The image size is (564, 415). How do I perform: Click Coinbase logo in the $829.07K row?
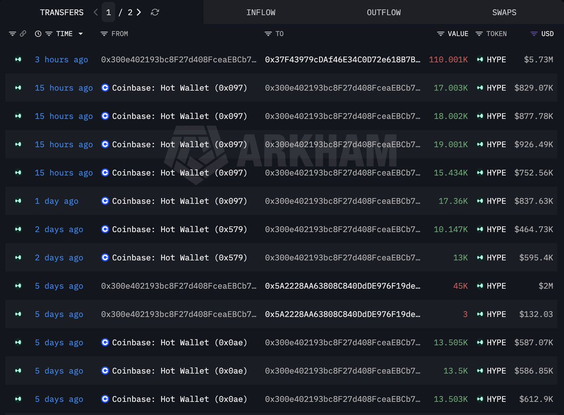pos(105,88)
